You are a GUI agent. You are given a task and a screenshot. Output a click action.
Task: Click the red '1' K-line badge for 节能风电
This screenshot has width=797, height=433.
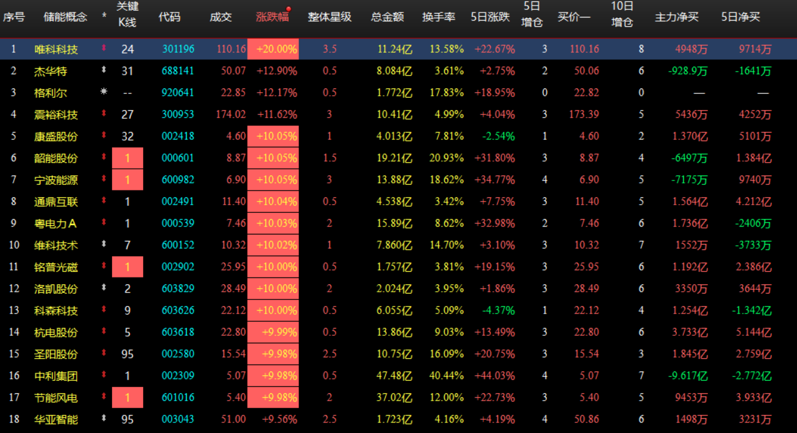pyautogui.click(x=127, y=397)
